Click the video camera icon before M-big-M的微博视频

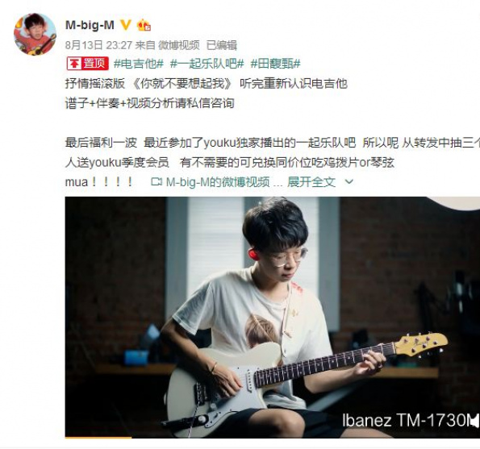157,182
